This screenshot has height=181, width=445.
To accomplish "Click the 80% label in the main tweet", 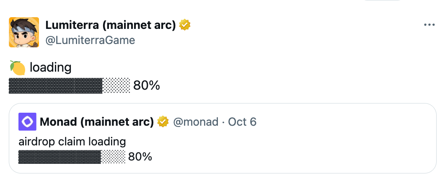I will 147,85.
